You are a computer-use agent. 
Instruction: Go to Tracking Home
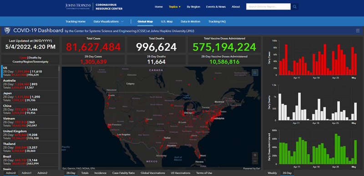(76, 21)
